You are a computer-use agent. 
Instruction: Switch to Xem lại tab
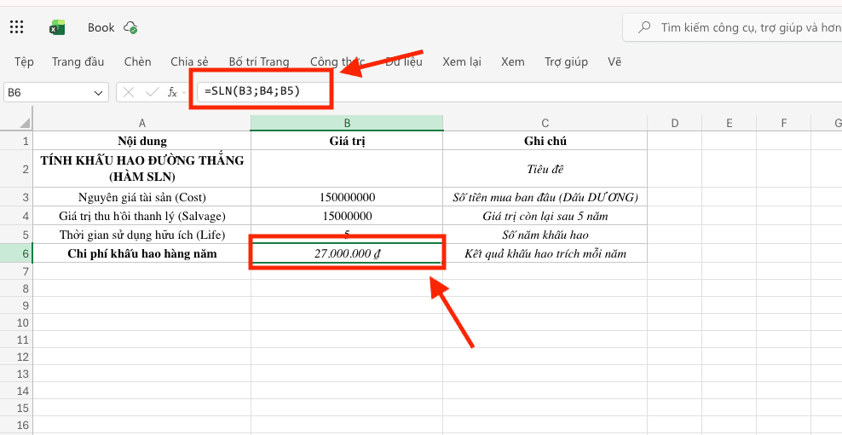[462, 61]
